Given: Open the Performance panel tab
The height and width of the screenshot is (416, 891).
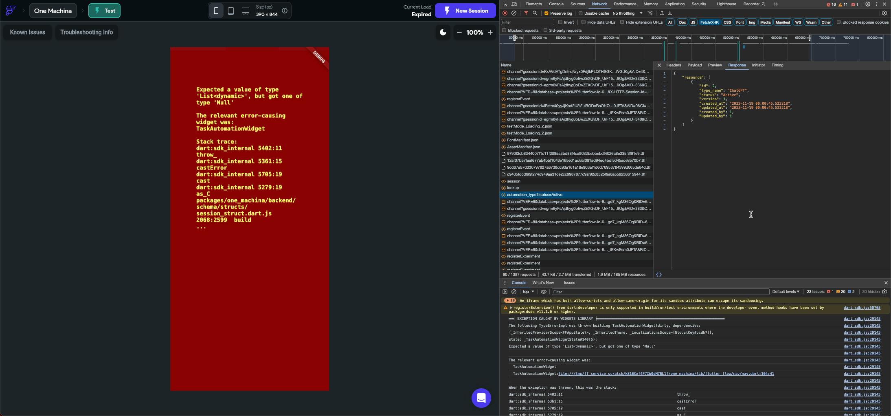Looking at the screenshot, I should (625, 4).
